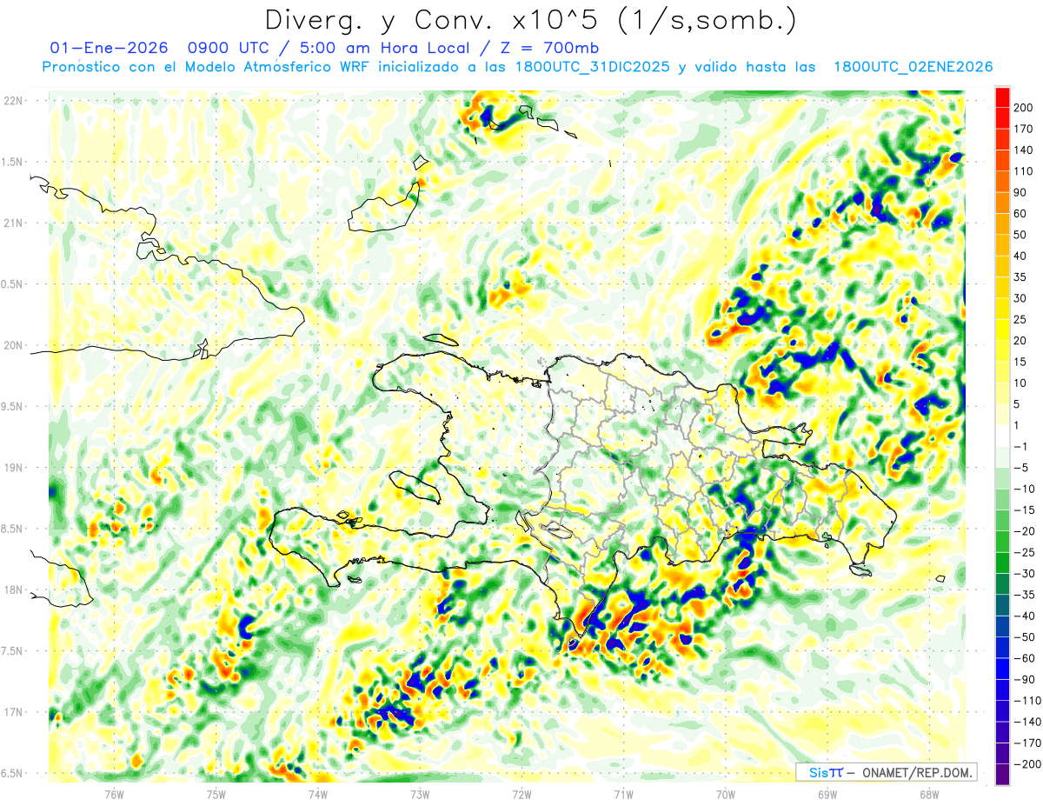Pick the red swatch atop the color scale

coord(1002,97)
